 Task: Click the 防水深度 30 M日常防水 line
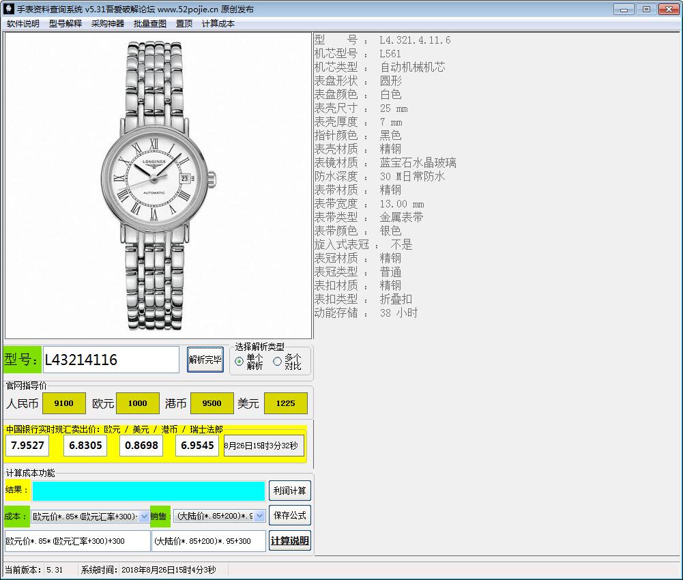[x=379, y=176]
